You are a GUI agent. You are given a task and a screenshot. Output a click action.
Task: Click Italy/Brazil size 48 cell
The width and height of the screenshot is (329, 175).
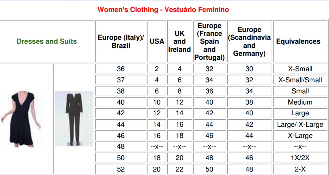(121, 147)
